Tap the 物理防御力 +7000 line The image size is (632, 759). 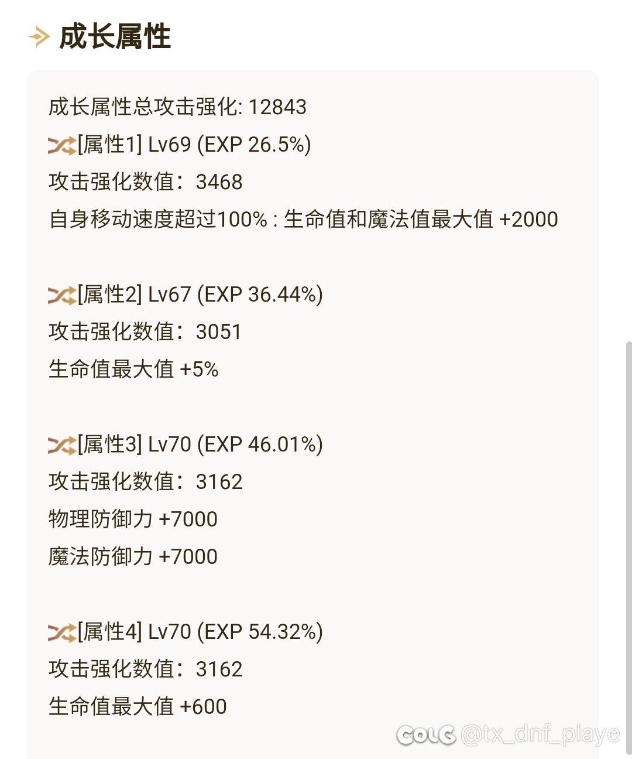(x=133, y=519)
